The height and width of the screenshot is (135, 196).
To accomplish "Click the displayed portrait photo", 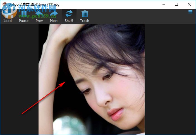I will (x=92, y=80).
